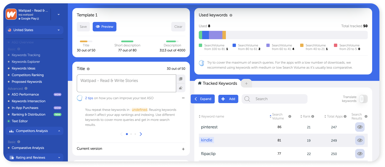Click the info icon beside Used keywords
The height and width of the screenshot is (167, 385).
coord(231,15)
